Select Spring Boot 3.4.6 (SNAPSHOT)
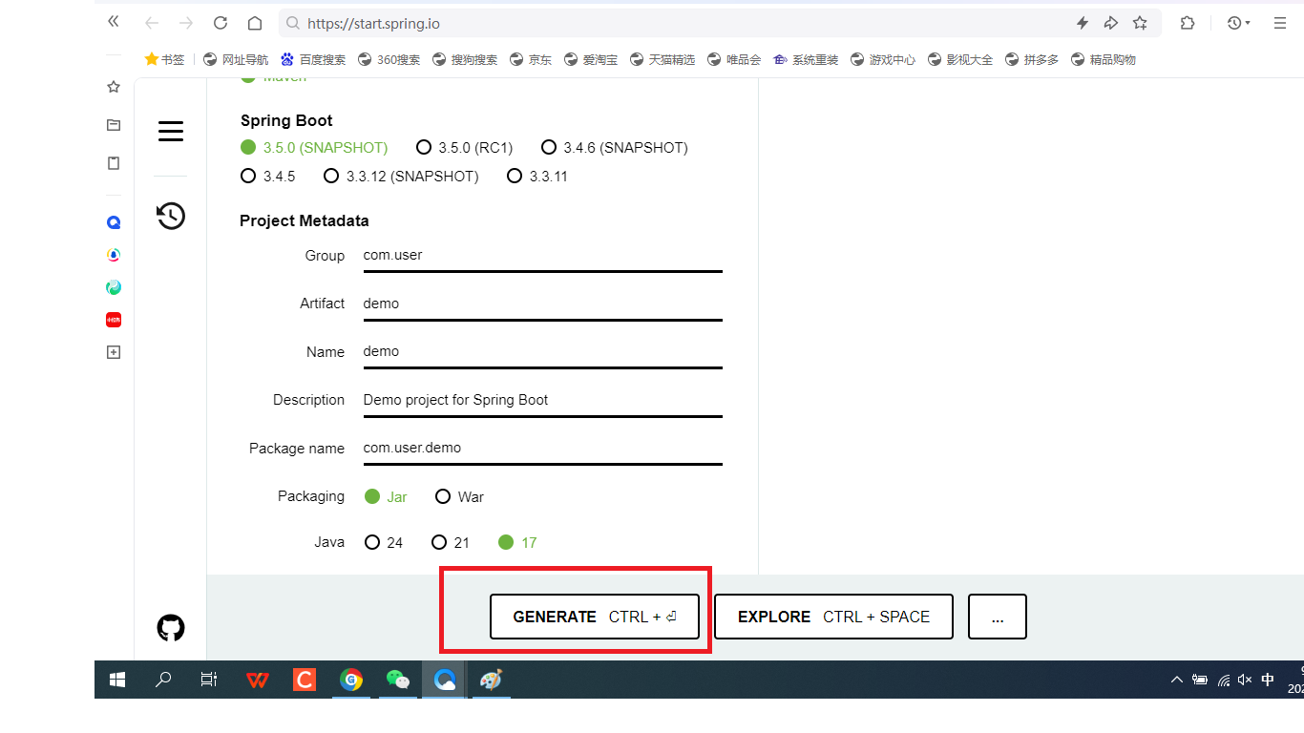The width and height of the screenshot is (1304, 733). 615,147
